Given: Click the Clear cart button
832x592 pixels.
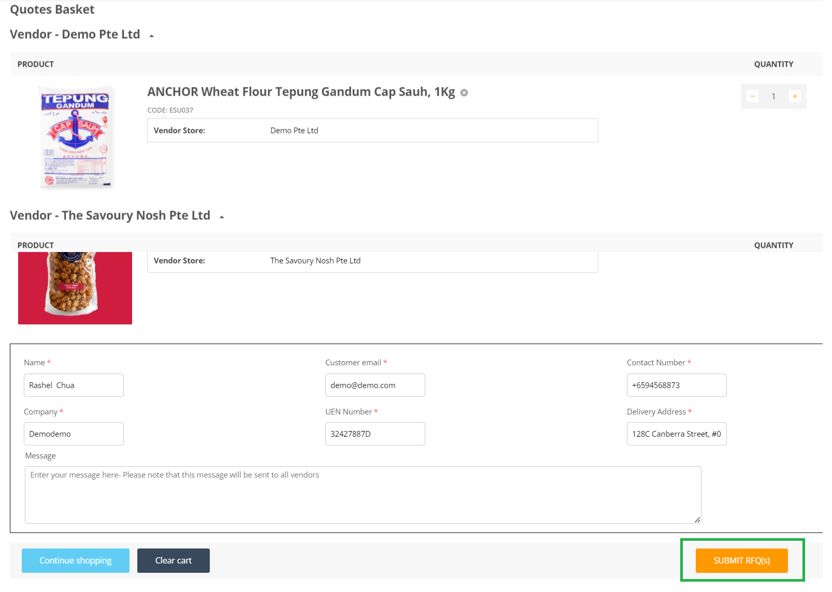Looking at the screenshot, I should pos(173,560).
